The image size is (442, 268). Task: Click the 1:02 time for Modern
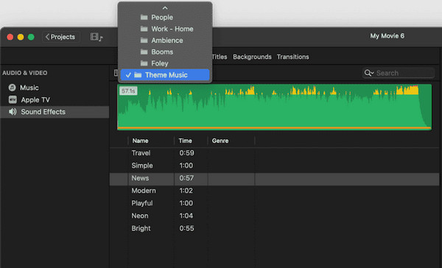(x=186, y=191)
